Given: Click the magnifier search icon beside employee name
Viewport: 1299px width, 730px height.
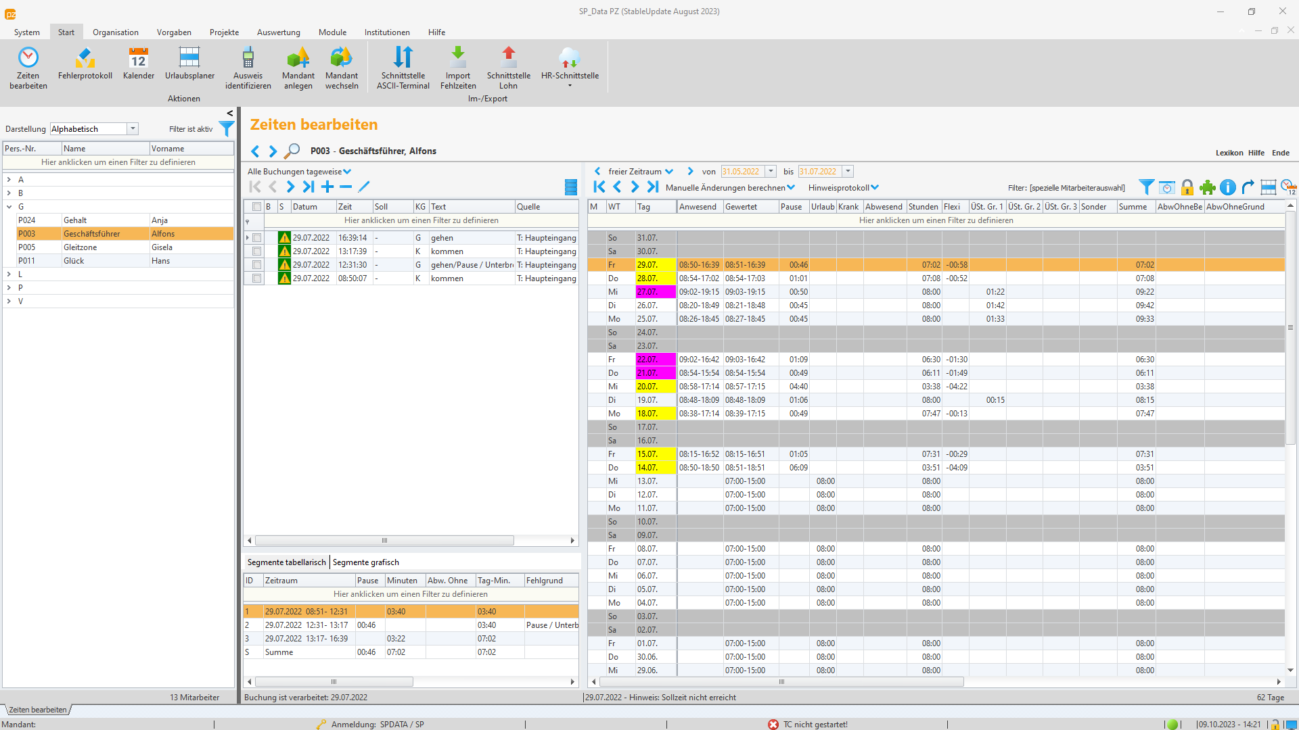Looking at the screenshot, I should click(x=292, y=151).
